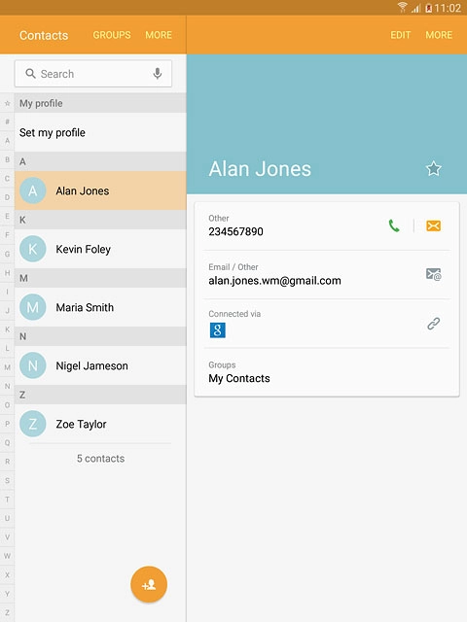Tap Nigel Jameson's avatar circle
The width and height of the screenshot is (467, 622).
(32, 365)
